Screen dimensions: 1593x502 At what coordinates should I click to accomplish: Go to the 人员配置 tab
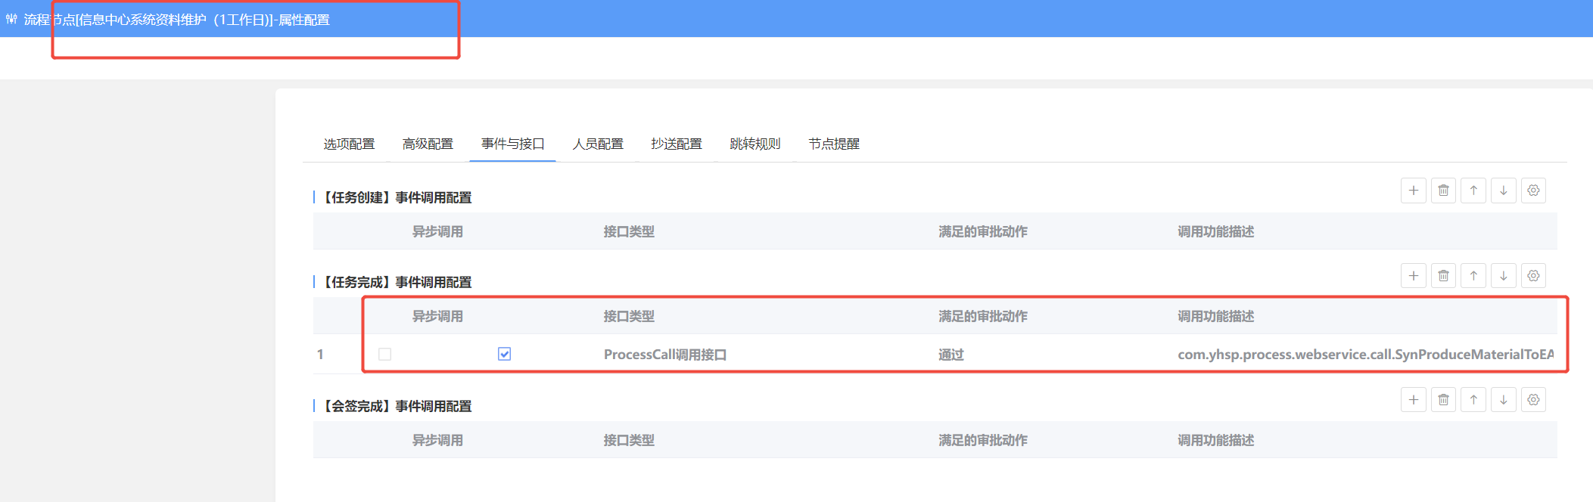click(598, 144)
